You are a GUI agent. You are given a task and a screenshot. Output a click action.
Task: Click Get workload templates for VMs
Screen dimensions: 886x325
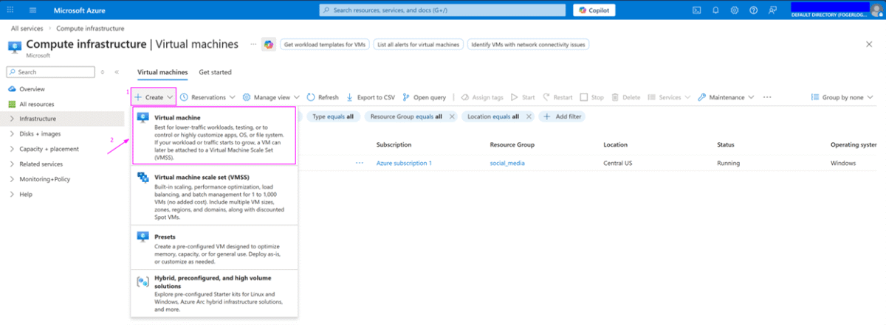pyautogui.click(x=326, y=44)
